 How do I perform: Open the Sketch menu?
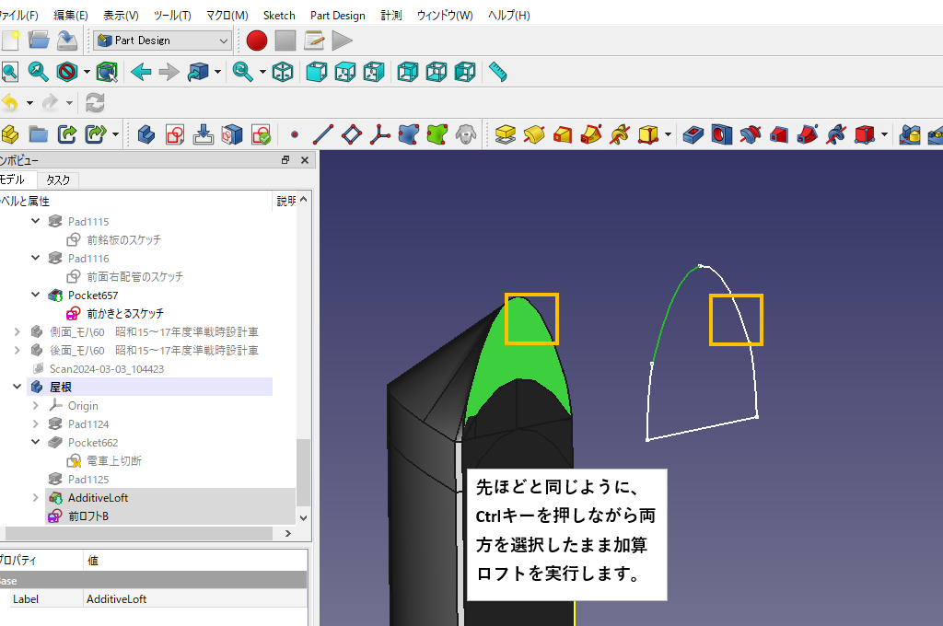point(279,16)
